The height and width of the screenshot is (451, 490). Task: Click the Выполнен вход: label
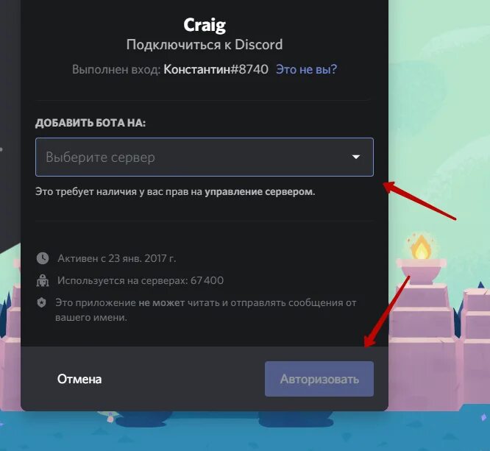pyautogui.click(x=116, y=69)
